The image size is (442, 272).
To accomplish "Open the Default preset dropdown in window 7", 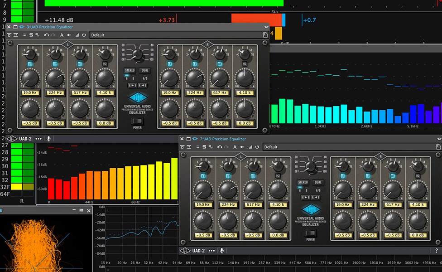I will coord(349,147).
